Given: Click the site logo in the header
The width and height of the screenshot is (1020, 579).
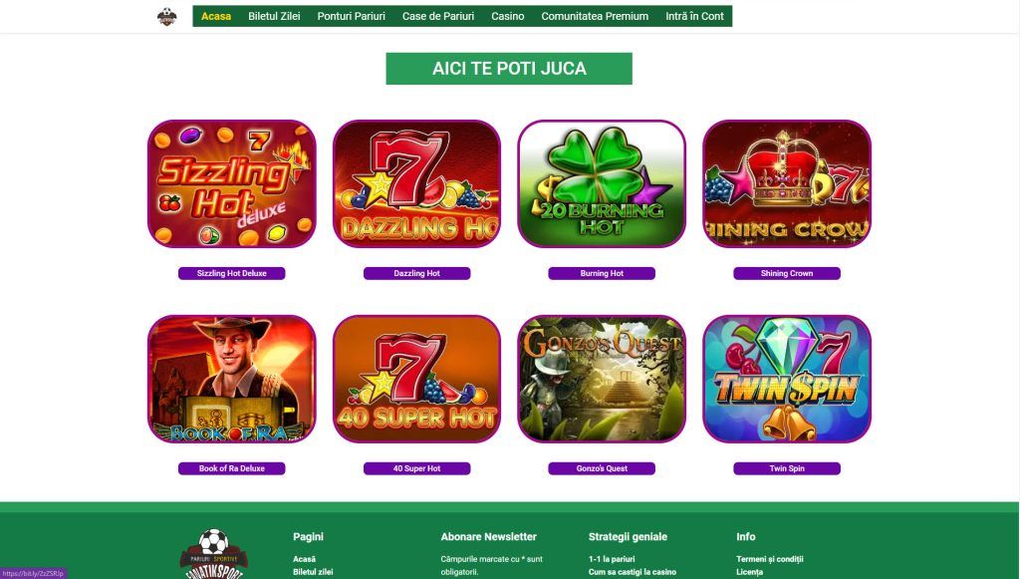Looking at the screenshot, I should [167, 16].
